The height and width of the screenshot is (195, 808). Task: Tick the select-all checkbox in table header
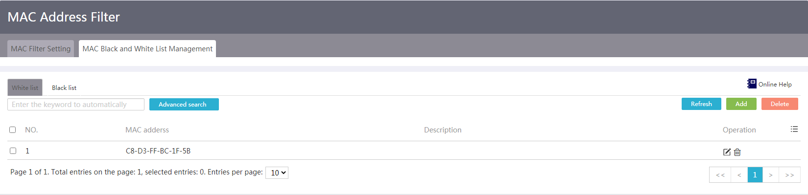(13, 130)
